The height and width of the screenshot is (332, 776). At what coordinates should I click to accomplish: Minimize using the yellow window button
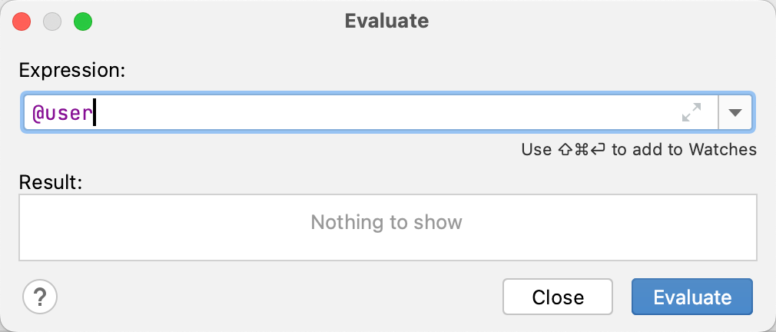click(x=52, y=21)
